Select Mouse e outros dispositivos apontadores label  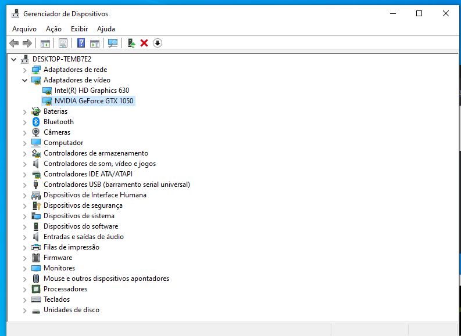pos(106,279)
